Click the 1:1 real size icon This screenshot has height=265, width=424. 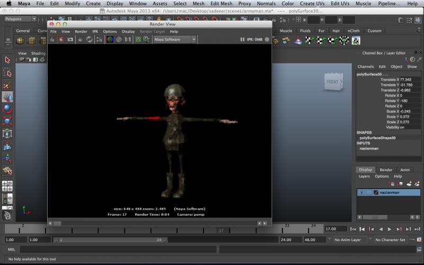(x=127, y=39)
